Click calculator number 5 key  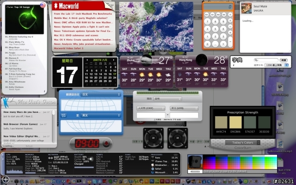click(x=215, y=29)
